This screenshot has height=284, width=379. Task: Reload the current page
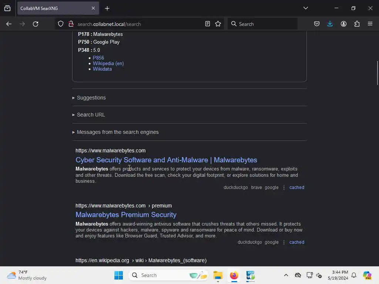pos(36,24)
